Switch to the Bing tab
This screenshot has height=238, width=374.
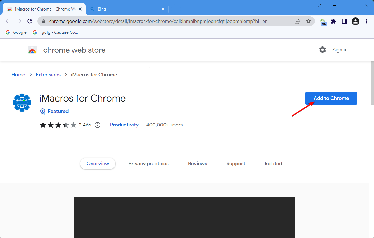[127, 9]
